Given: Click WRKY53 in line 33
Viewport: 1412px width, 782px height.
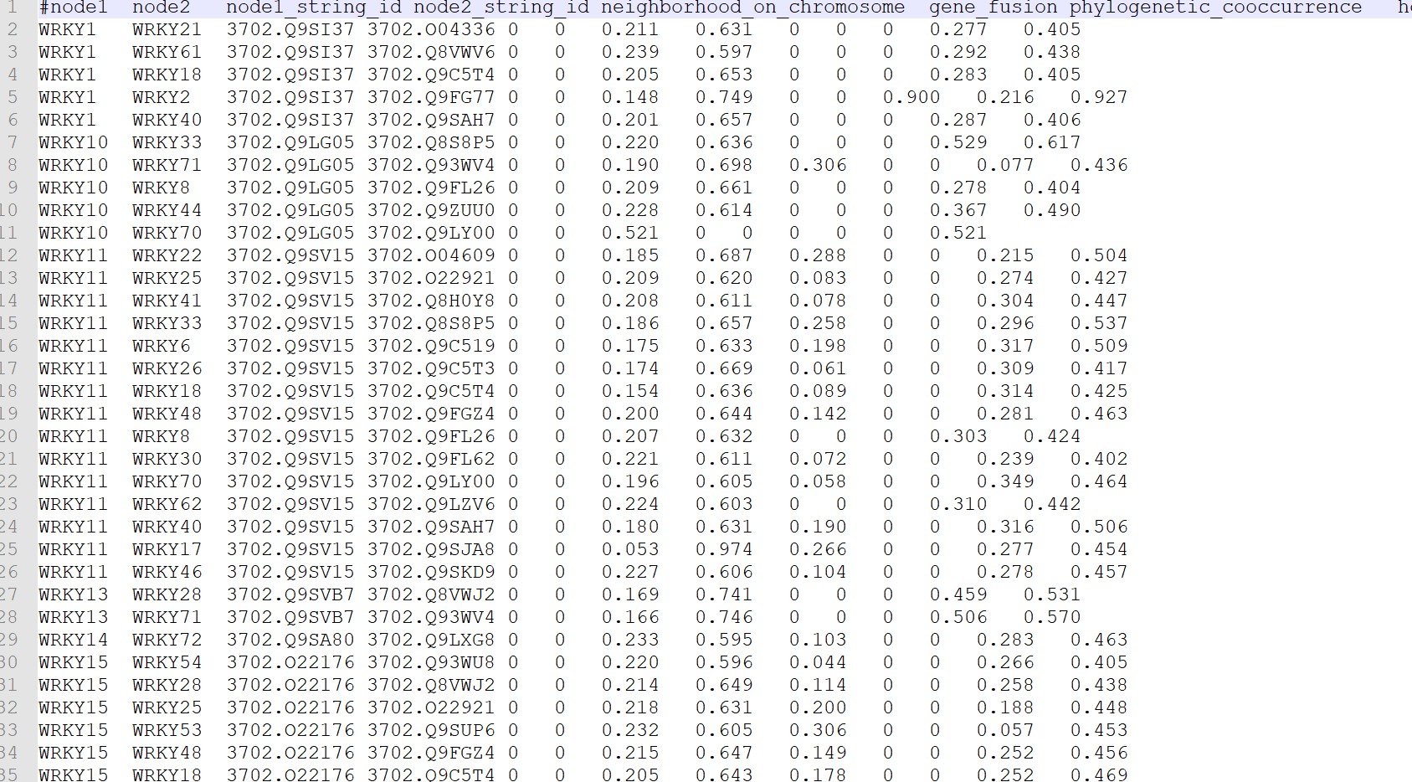Looking at the screenshot, I should pyautogui.click(x=167, y=730).
